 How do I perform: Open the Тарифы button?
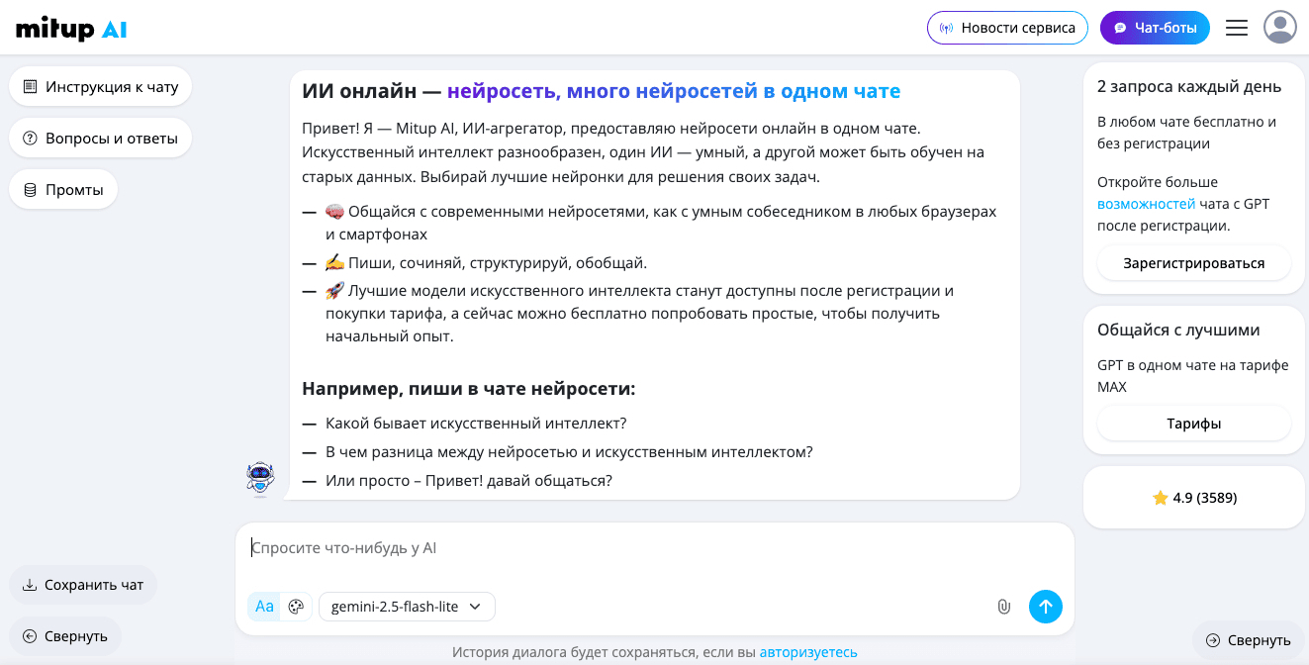[1193, 424]
